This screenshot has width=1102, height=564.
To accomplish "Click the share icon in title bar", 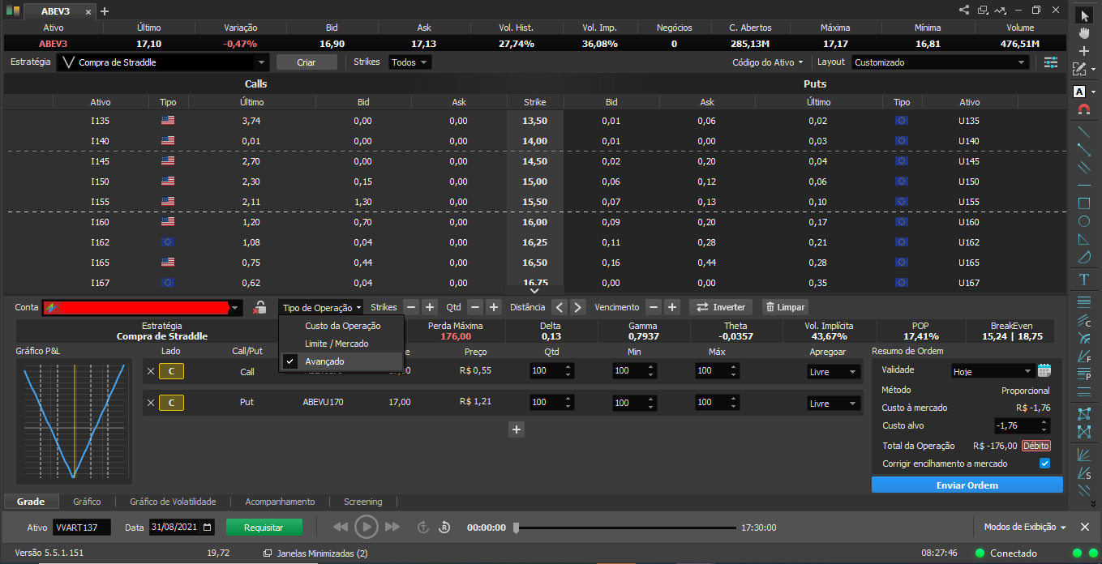I will [x=964, y=11].
